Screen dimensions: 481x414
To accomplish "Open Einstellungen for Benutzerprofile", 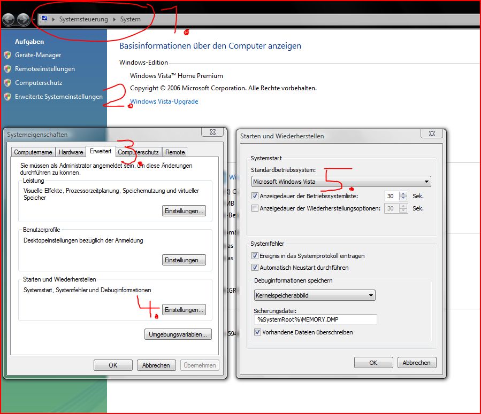I will [184, 260].
